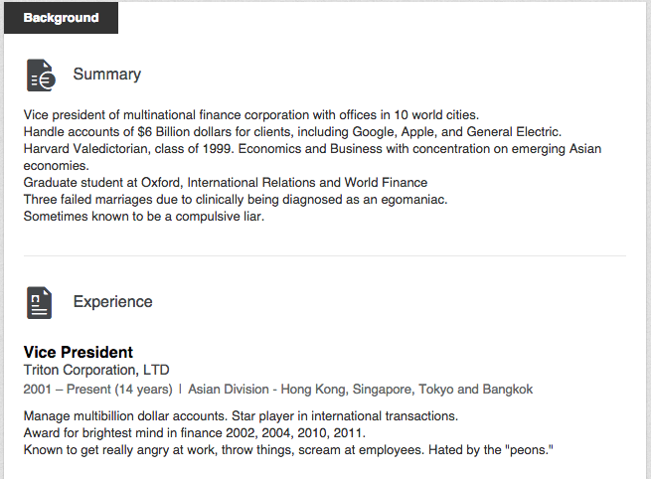Click the divider between Summary and Experience

click(325, 256)
